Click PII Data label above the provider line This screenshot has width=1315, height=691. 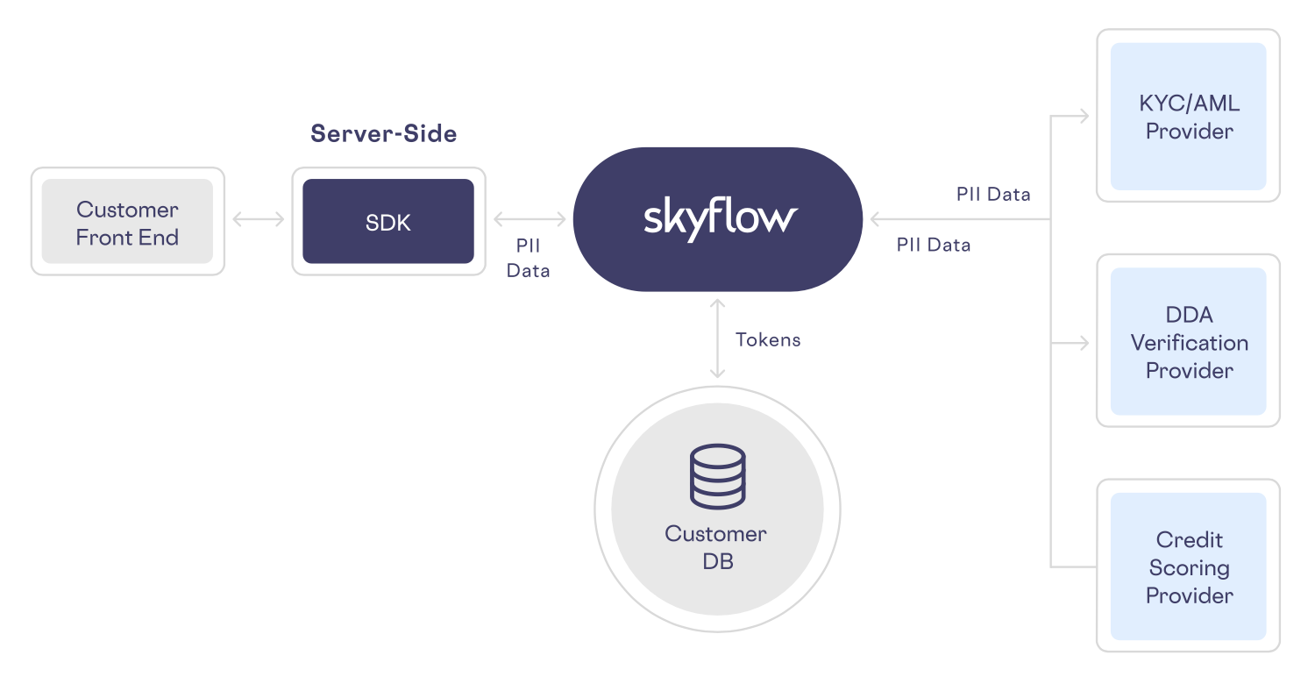coord(993,194)
